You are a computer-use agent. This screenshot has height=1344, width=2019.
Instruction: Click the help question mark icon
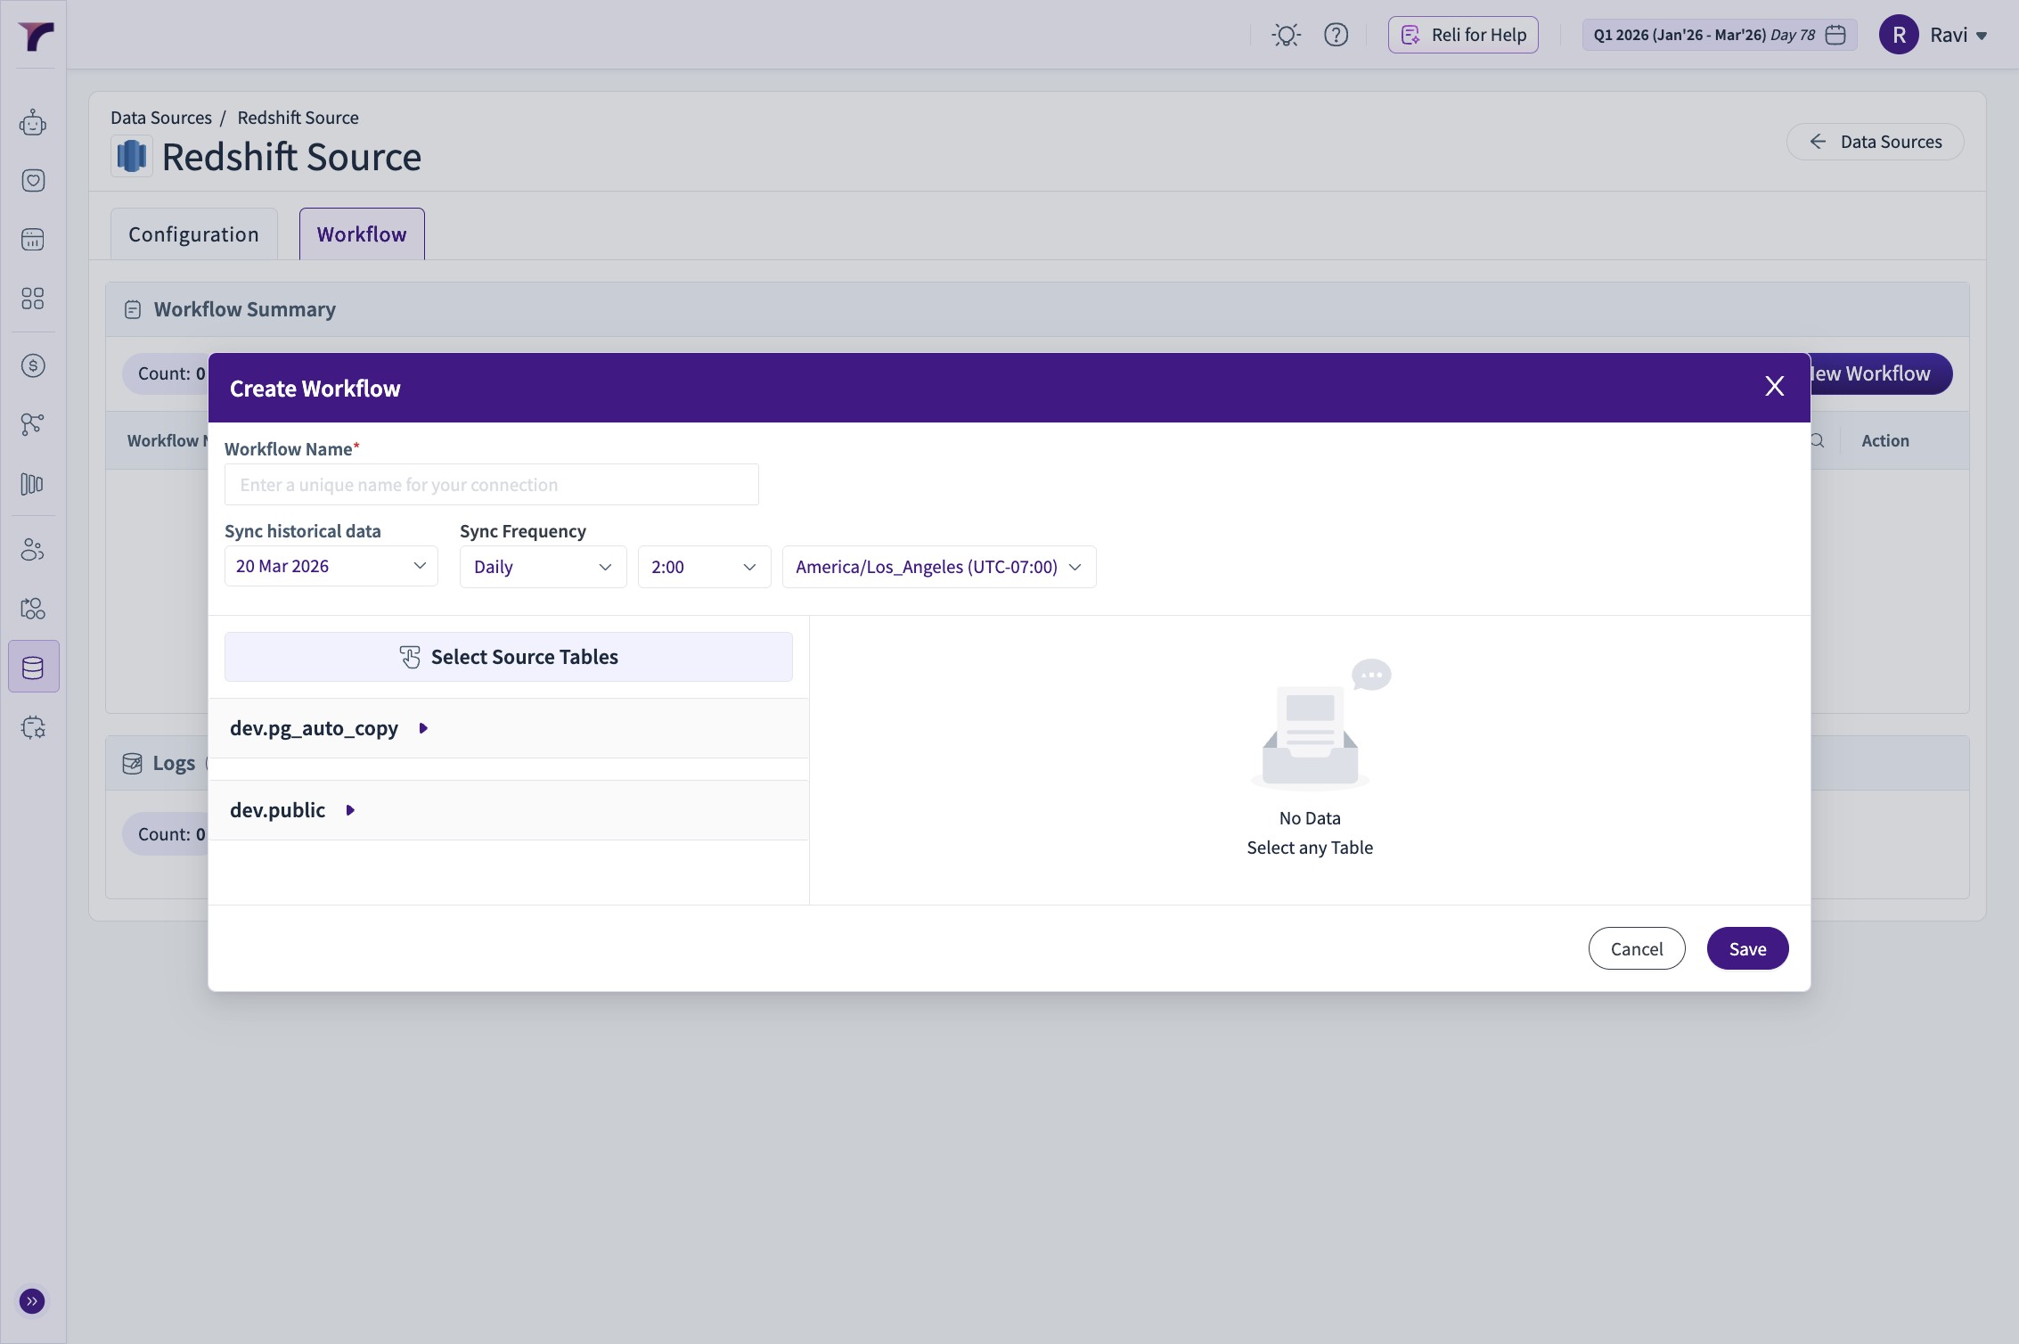point(1336,35)
